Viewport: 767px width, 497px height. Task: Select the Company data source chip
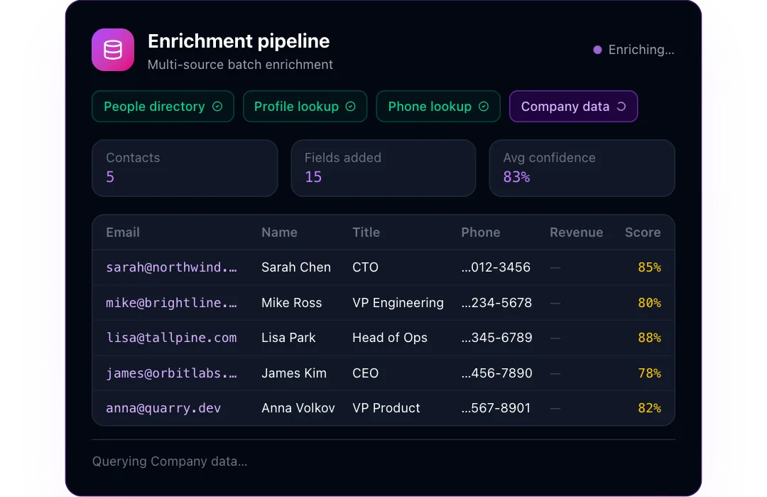573,106
